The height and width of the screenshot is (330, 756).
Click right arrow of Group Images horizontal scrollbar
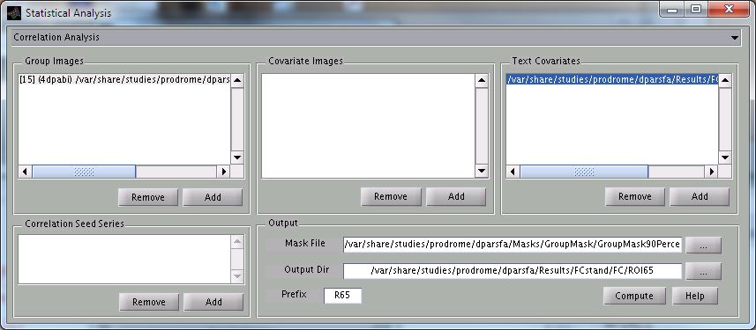pos(223,172)
